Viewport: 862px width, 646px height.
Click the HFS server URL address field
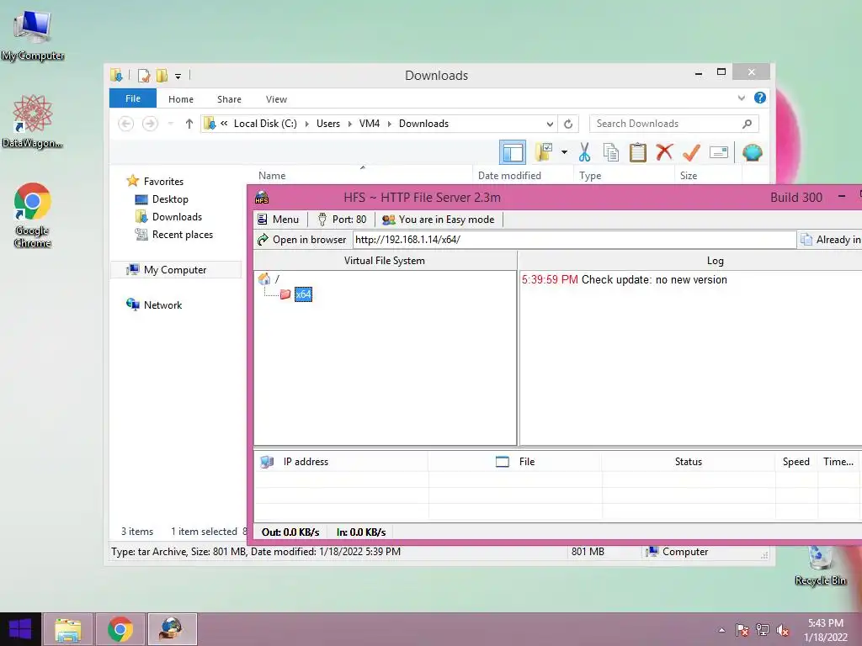[574, 240]
